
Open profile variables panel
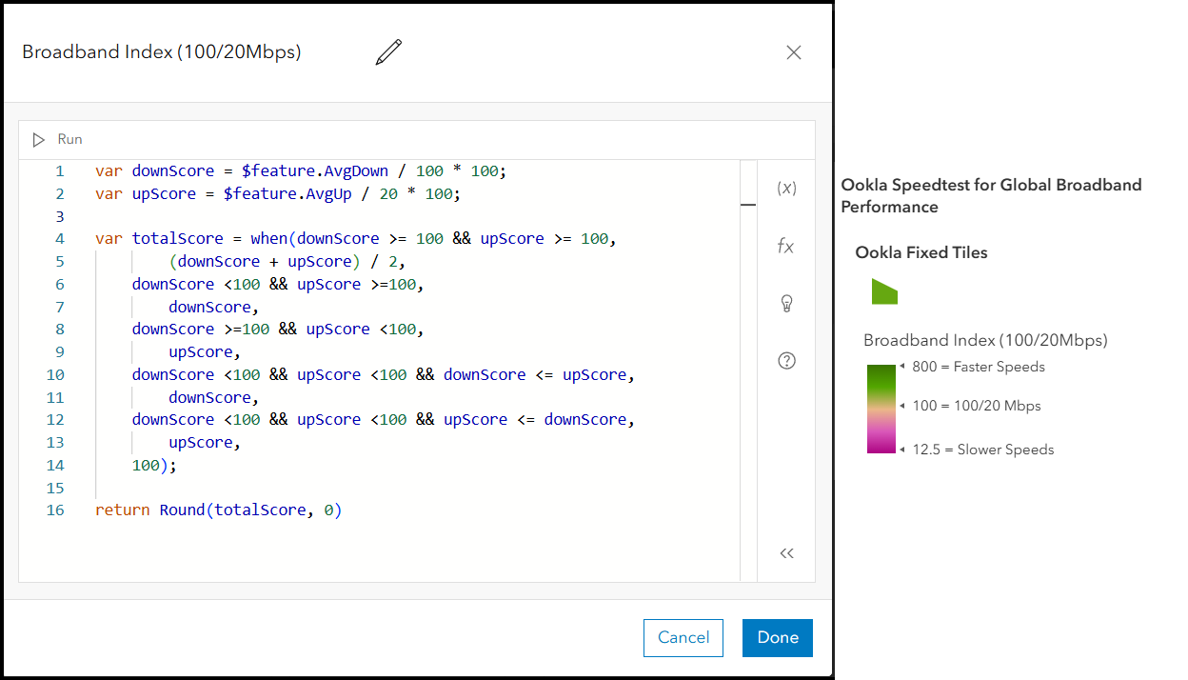coord(786,189)
